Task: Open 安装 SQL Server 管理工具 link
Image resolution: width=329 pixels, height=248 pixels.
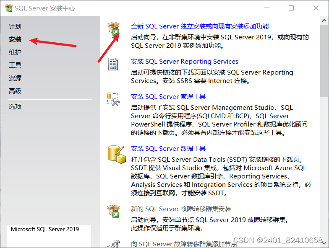Action: point(168,96)
